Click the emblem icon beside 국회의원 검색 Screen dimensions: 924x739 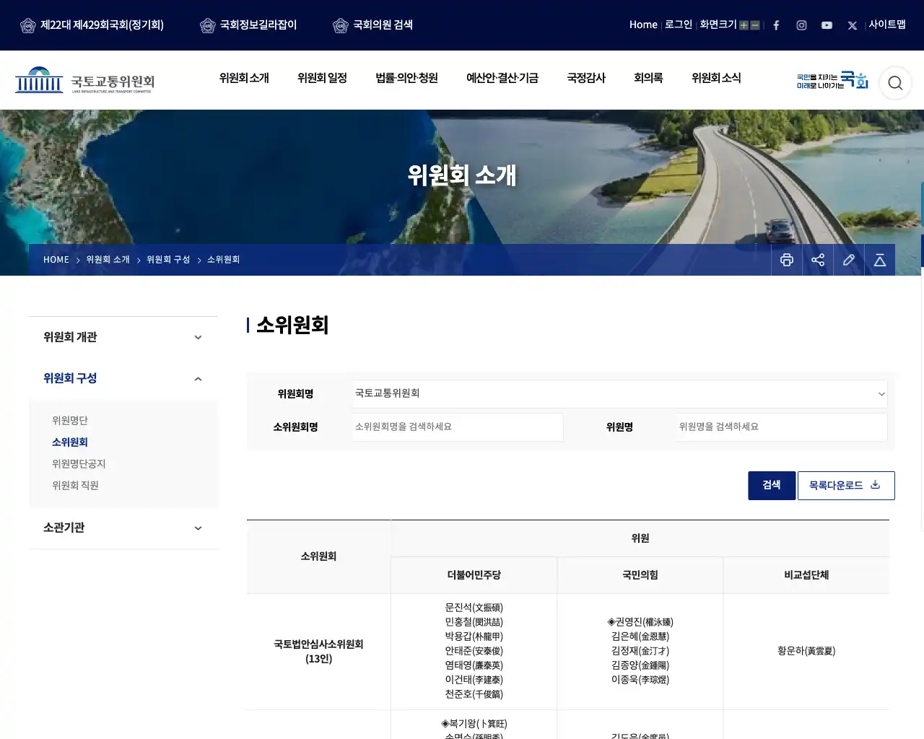click(341, 25)
